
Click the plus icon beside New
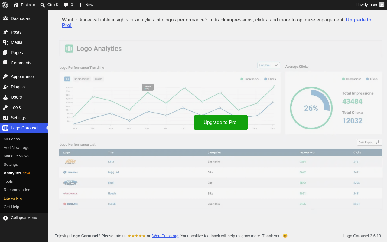80,5
